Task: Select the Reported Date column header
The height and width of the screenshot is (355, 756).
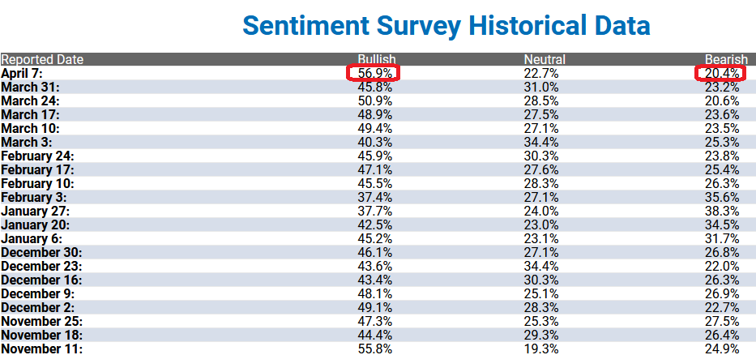Action: pos(42,59)
